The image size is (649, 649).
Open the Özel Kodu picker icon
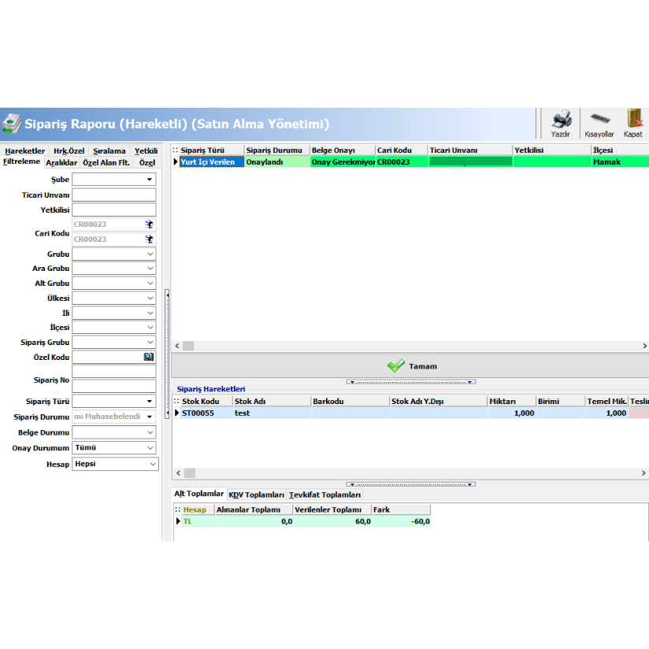150,357
